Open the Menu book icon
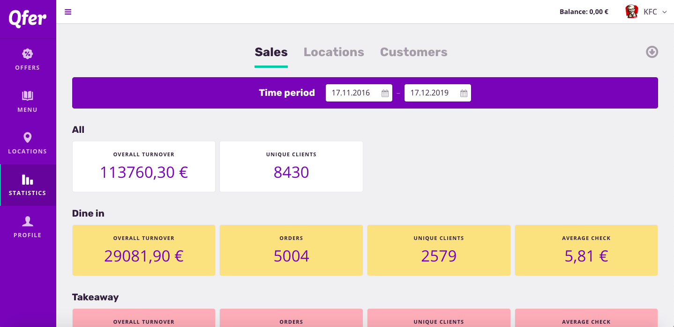The width and height of the screenshot is (674, 327). [x=28, y=96]
